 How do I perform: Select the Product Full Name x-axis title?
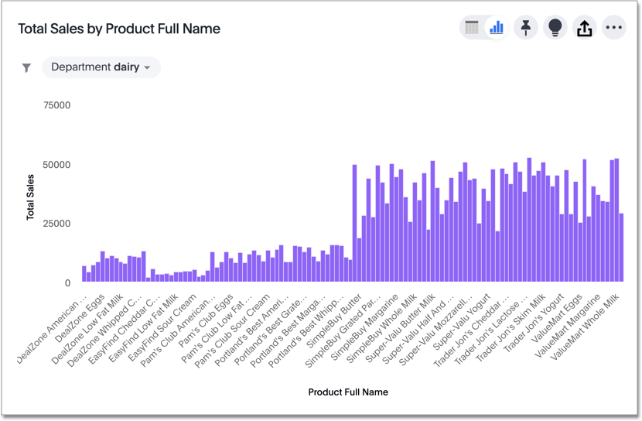[x=348, y=392]
